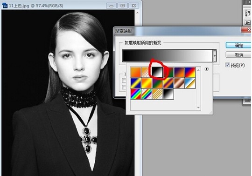Click the document window scroll up arrow
This screenshot has height=176, width=252.
click(137, 13)
